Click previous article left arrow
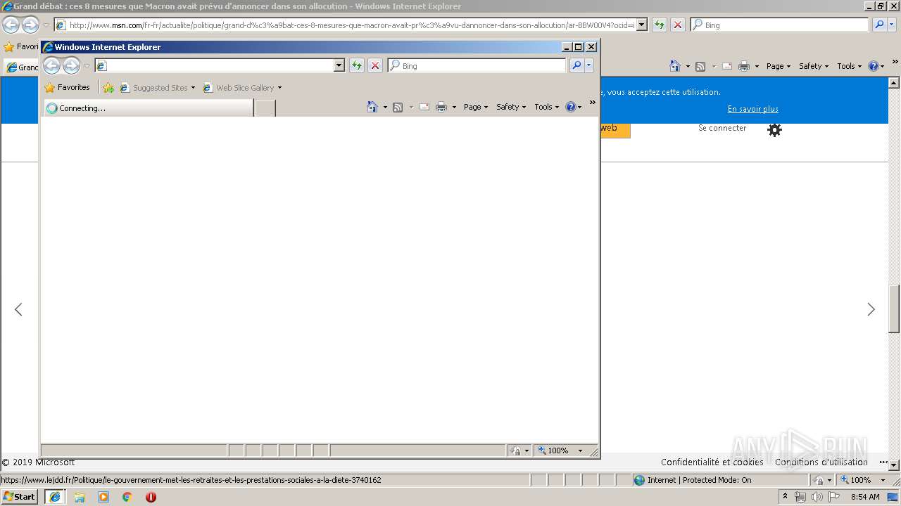Image resolution: width=901 pixels, height=506 pixels. [x=18, y=309]
